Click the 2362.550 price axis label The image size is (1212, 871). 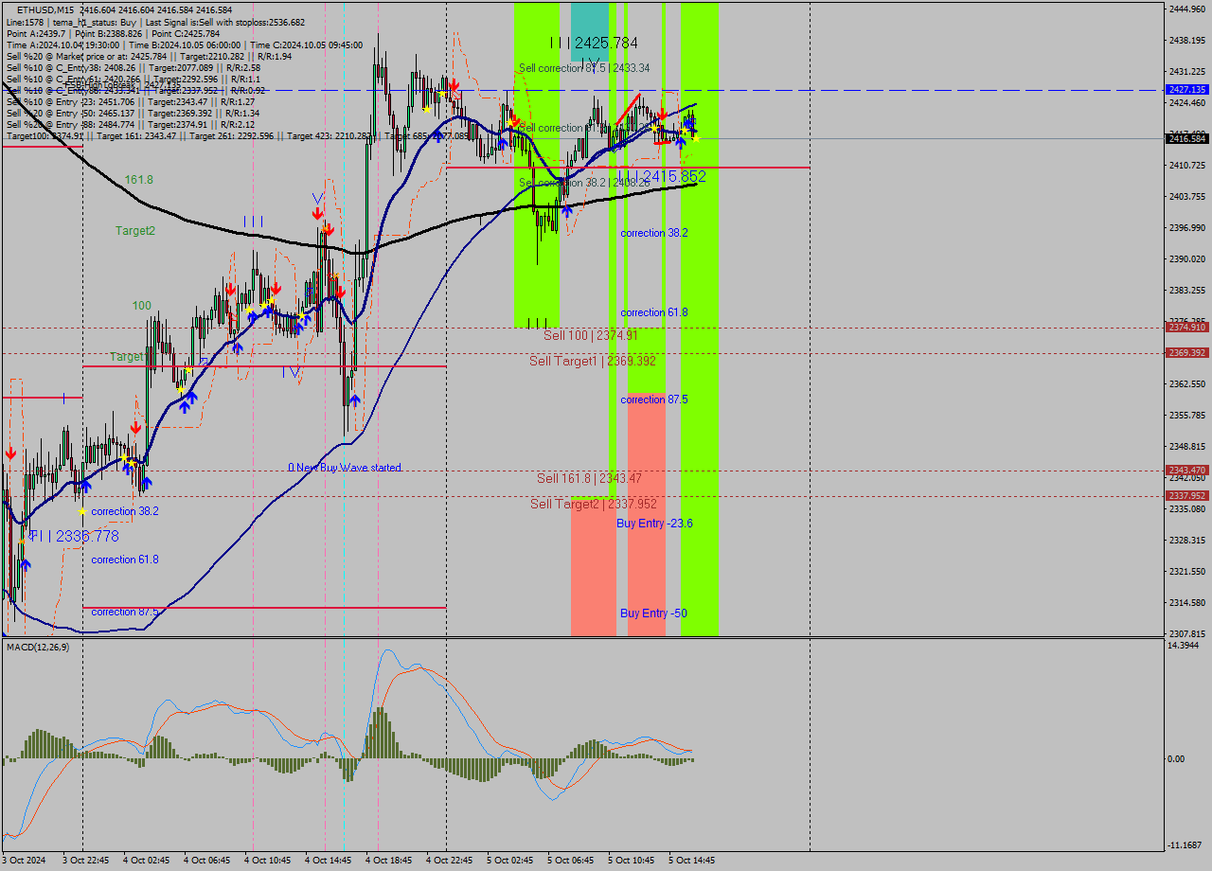1187,383
